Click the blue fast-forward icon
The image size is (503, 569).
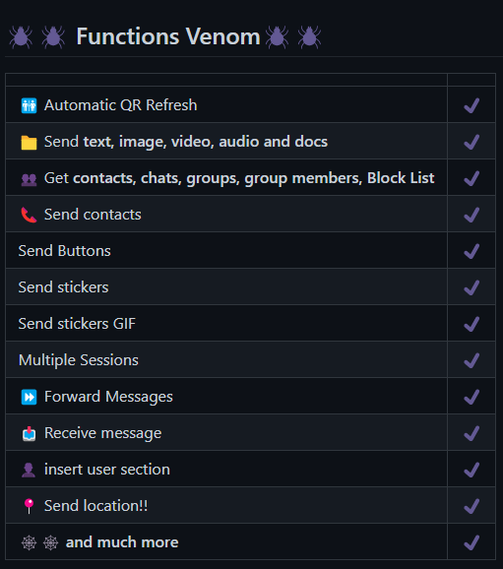(29, 397)
